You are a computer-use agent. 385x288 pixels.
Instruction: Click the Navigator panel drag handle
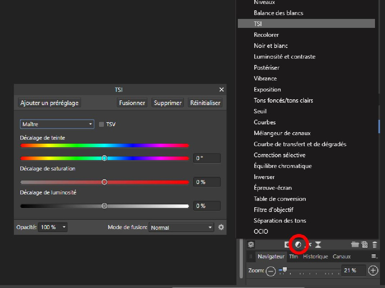(x=251, y=256)
